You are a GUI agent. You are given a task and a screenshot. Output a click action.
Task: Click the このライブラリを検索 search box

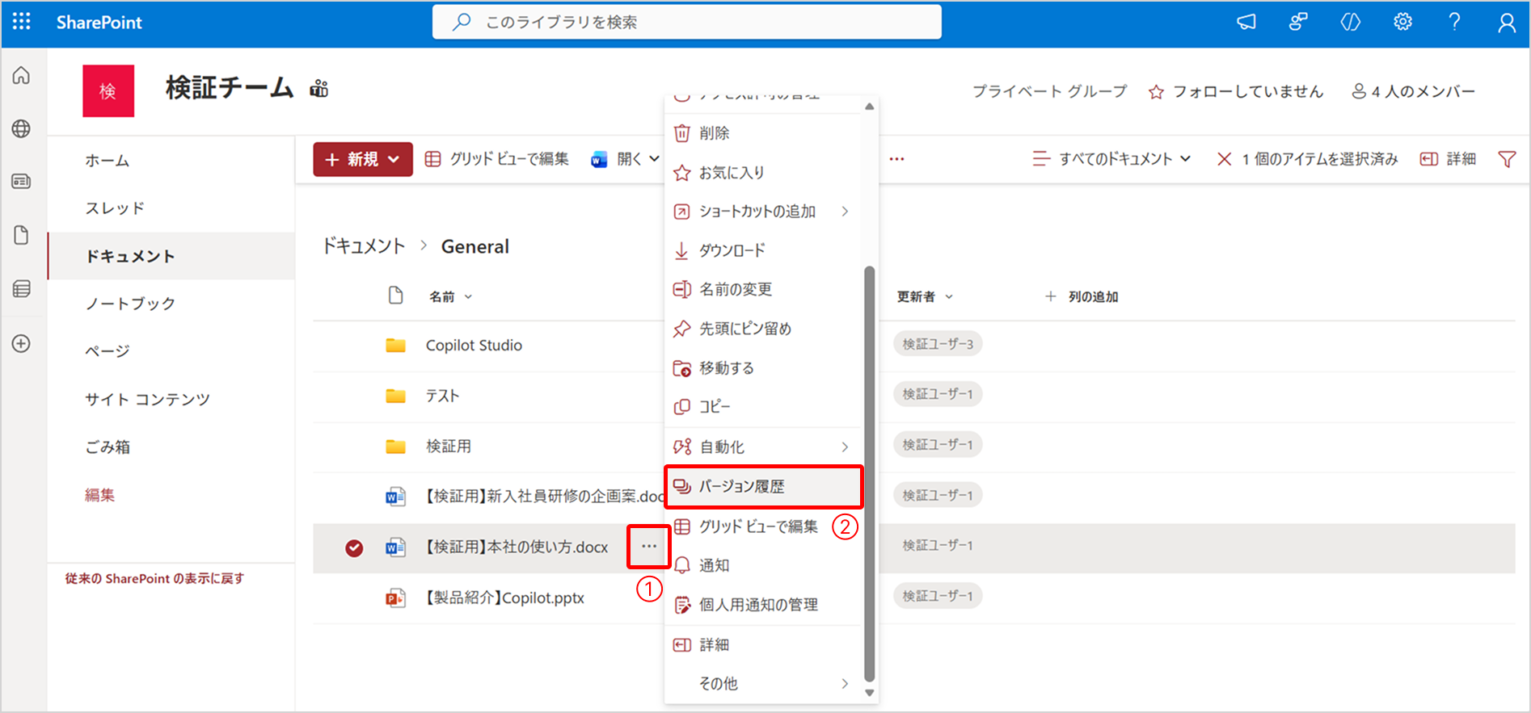coord(687,22)
